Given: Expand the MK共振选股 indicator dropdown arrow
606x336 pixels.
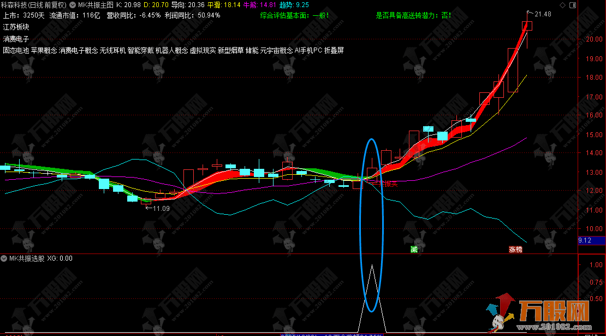Looking at the screenshot, I should click(x=4, y=258).
